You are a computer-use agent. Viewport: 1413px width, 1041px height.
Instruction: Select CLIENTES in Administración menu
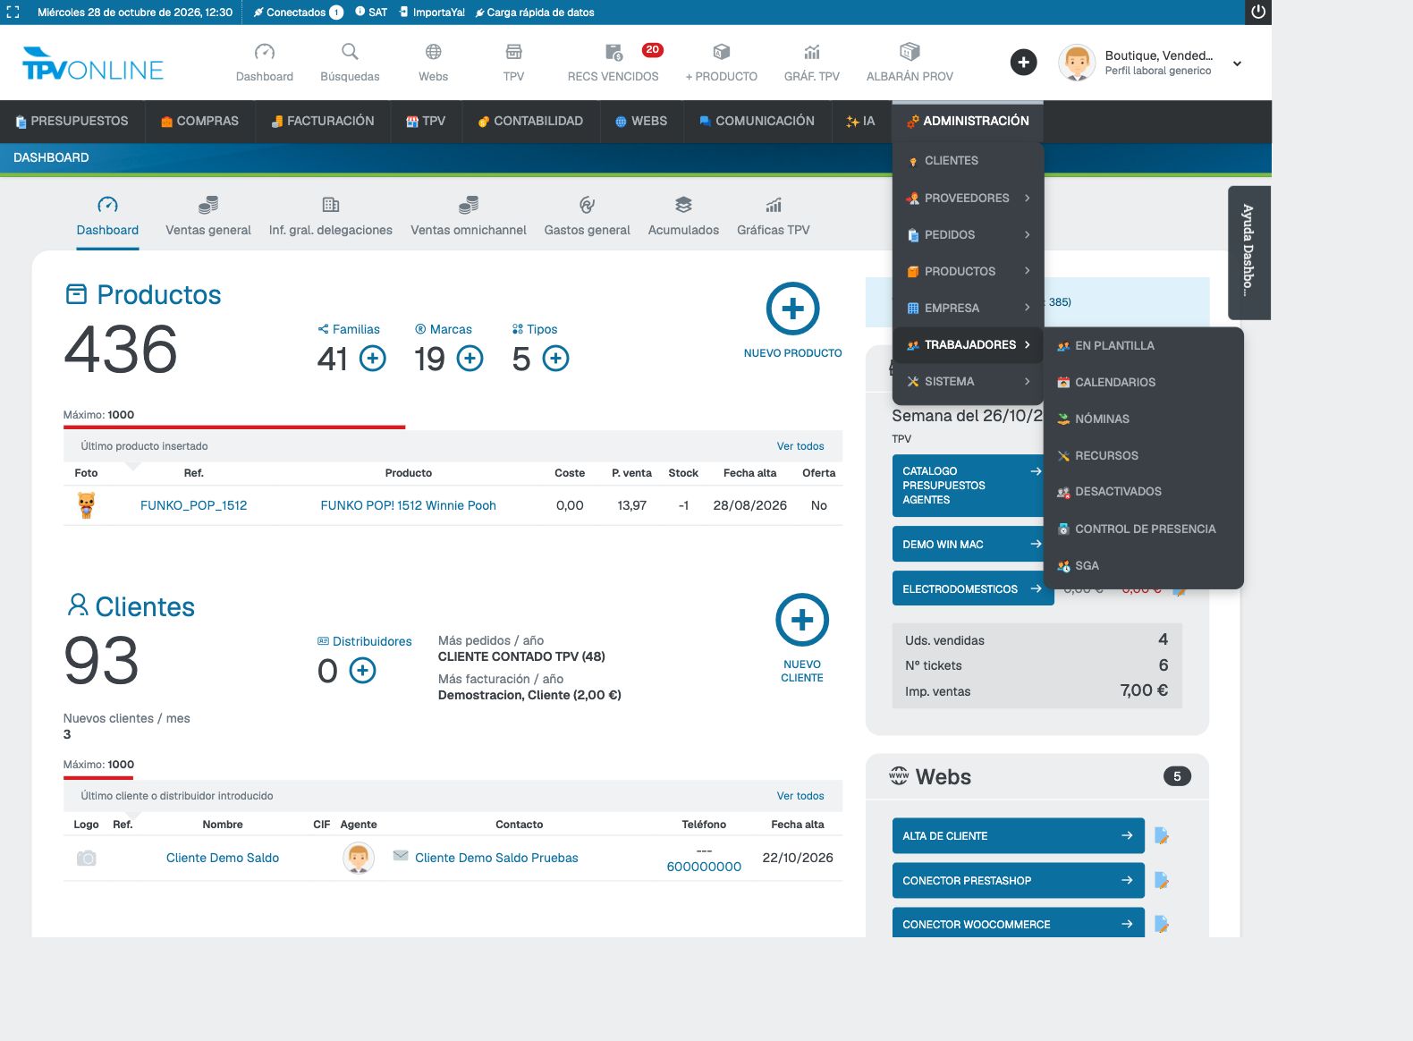pos(969,161)
